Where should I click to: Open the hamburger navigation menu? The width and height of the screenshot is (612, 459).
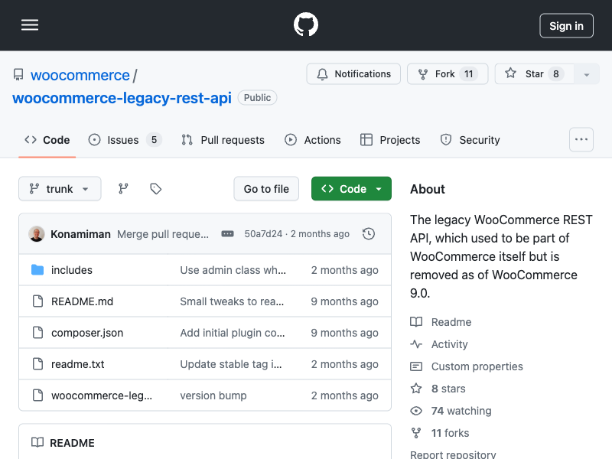pos(30,25)
